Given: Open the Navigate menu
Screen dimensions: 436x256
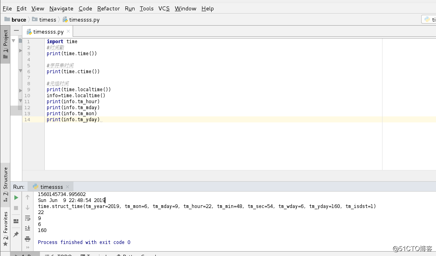Looking at the screenshot, I should [x=61, y=9].
